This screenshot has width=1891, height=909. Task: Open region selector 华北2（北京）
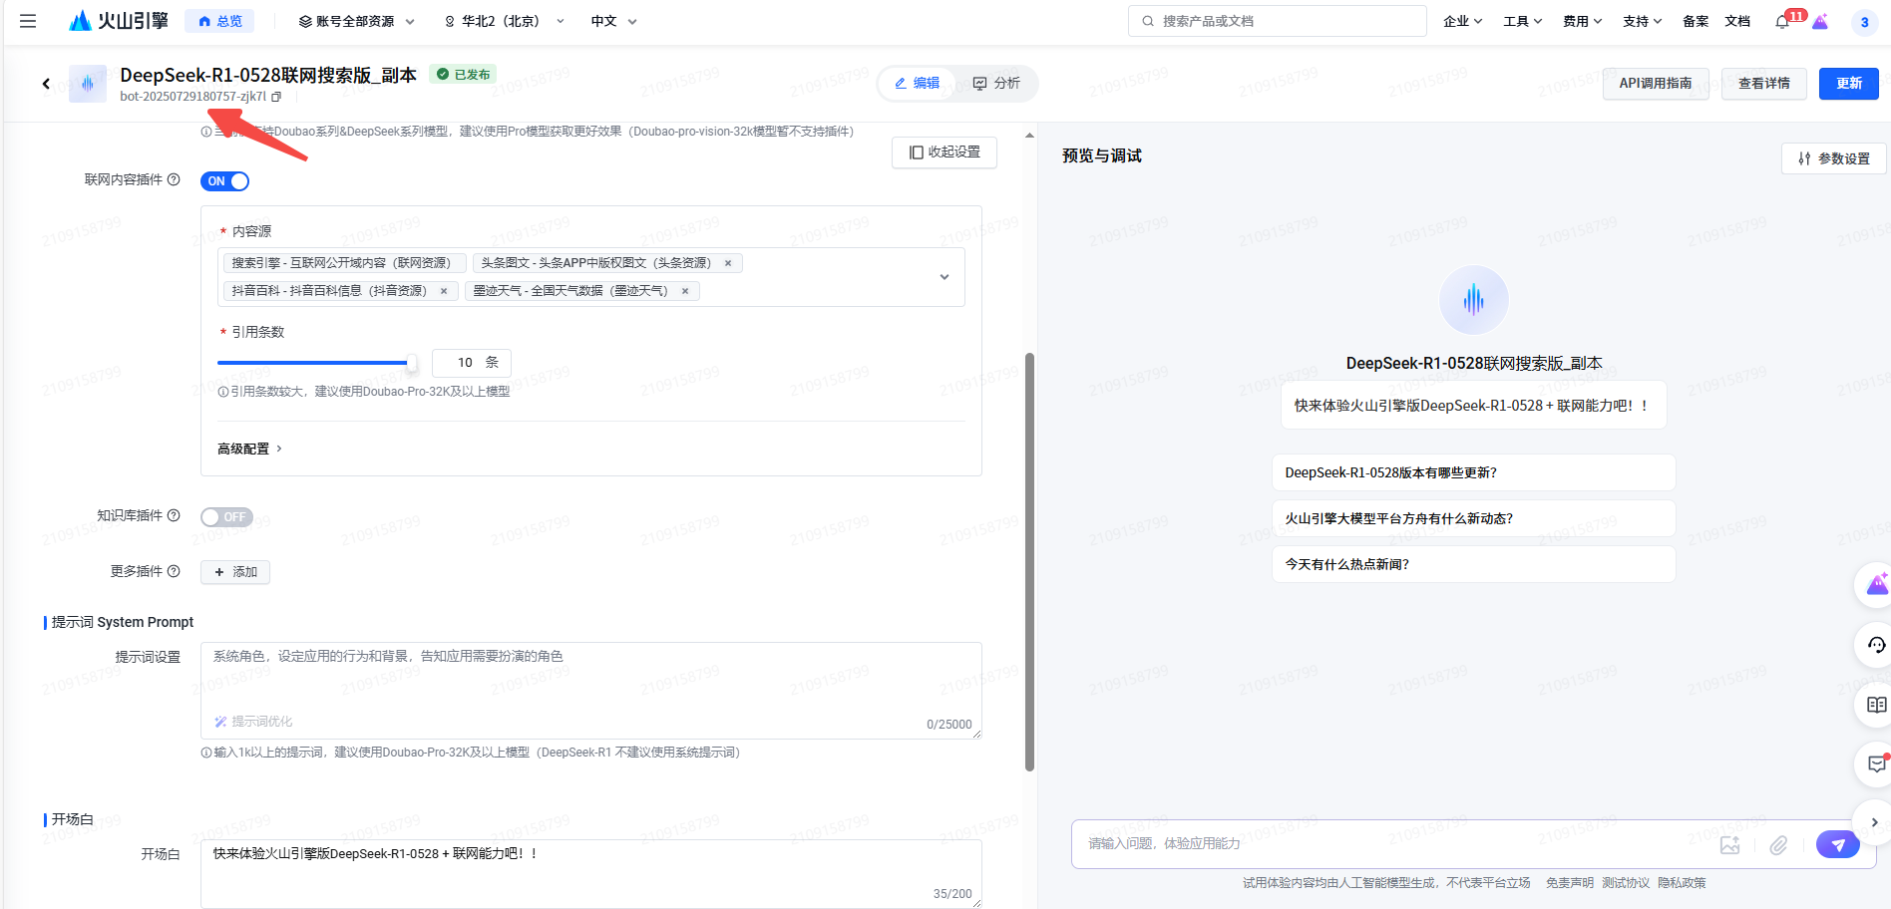pyautogui.click(x=505, y=21)
